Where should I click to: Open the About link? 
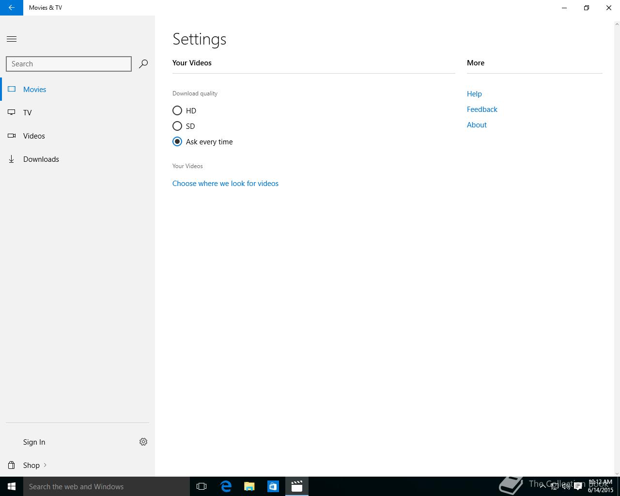pos(477,125)
